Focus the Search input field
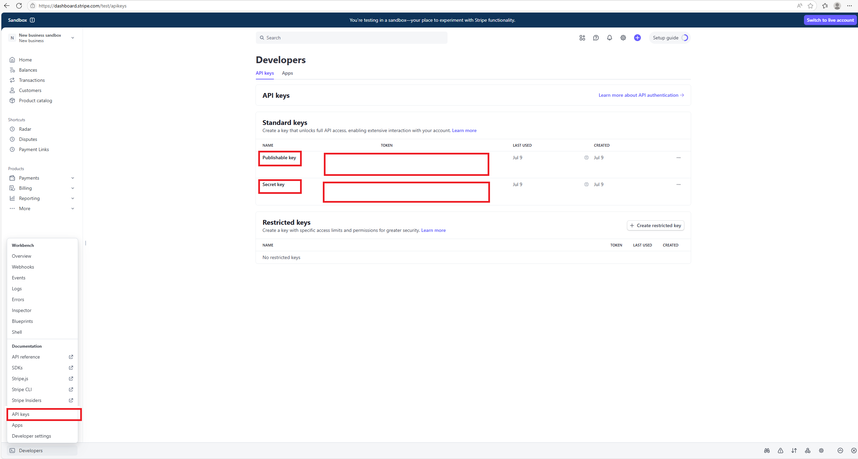This screenshot has height=459, width=858. [x=351, y=38]
